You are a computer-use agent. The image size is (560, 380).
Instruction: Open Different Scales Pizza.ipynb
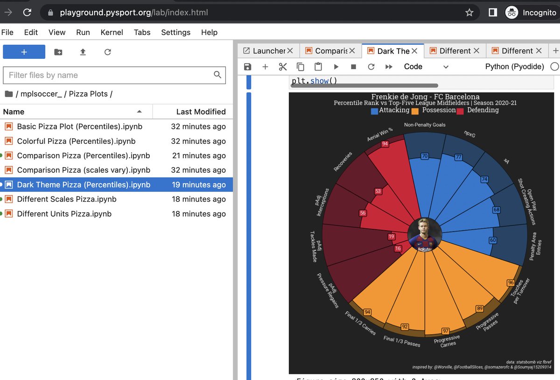coord(116,199)
